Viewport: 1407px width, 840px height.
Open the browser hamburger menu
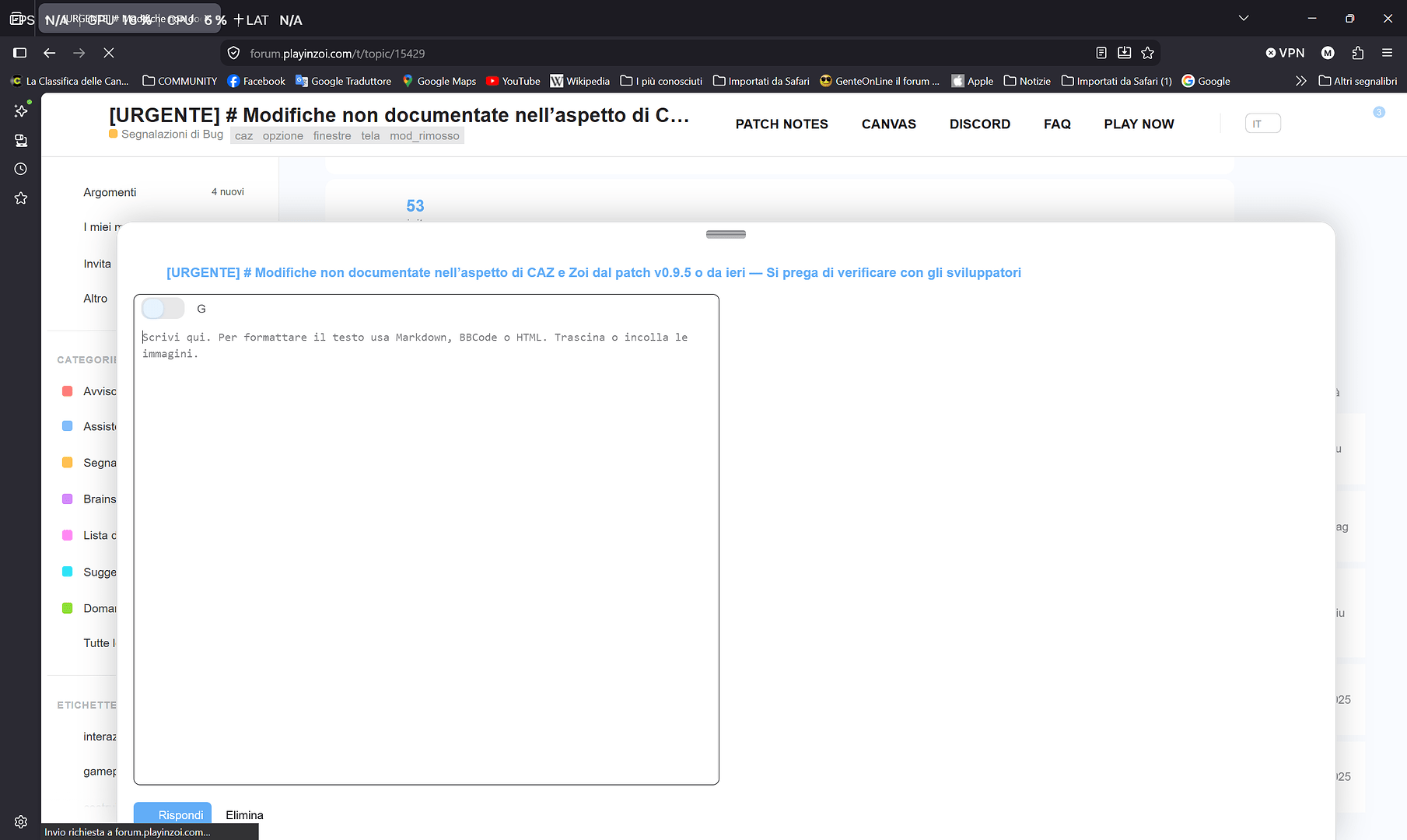1387,53
